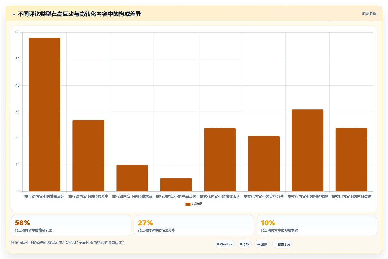Click the bar for 高转化内容中的经验分享
Image resolution: width=388 pixels, height=259 pixels.
coord(264,163)
